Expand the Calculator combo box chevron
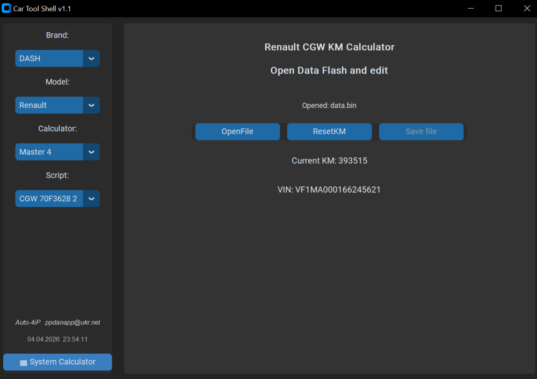The image size is (537, 379). point(91,152)
